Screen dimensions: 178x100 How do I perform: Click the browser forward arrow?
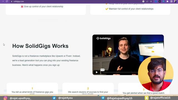click(x=3, y=1)
